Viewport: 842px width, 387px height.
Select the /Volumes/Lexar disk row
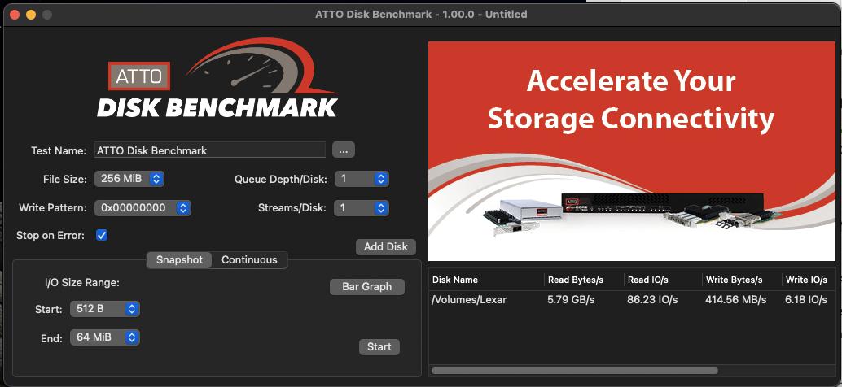(x=632, y=300)
